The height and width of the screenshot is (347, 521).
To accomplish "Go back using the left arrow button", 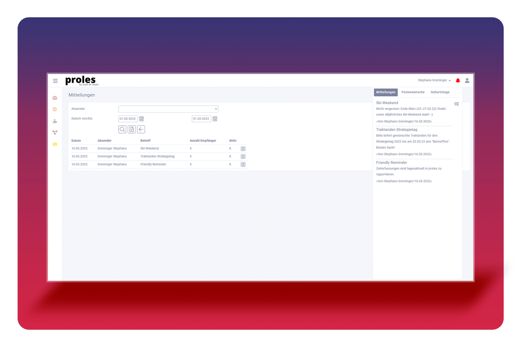I will pos(141,129).
